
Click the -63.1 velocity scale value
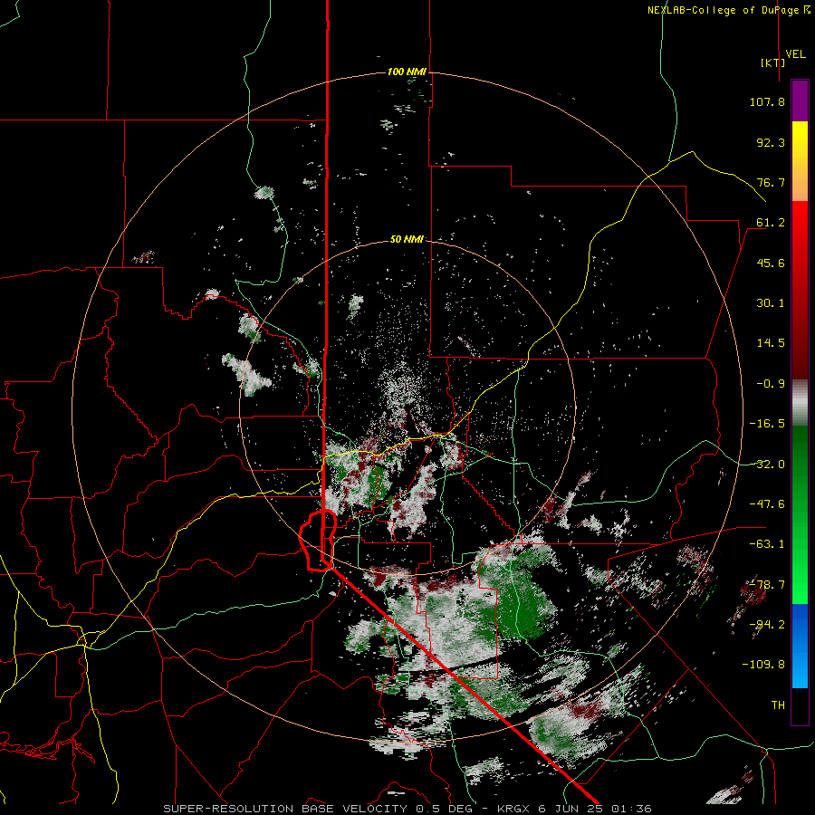[x=767, y=544]
